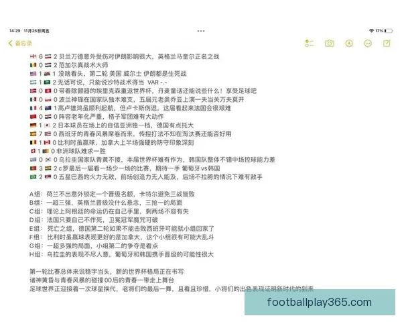Click the line about 乌拉圭国家队青黄不接
Viewport: 402px width, 322px height.
point(152,160)
